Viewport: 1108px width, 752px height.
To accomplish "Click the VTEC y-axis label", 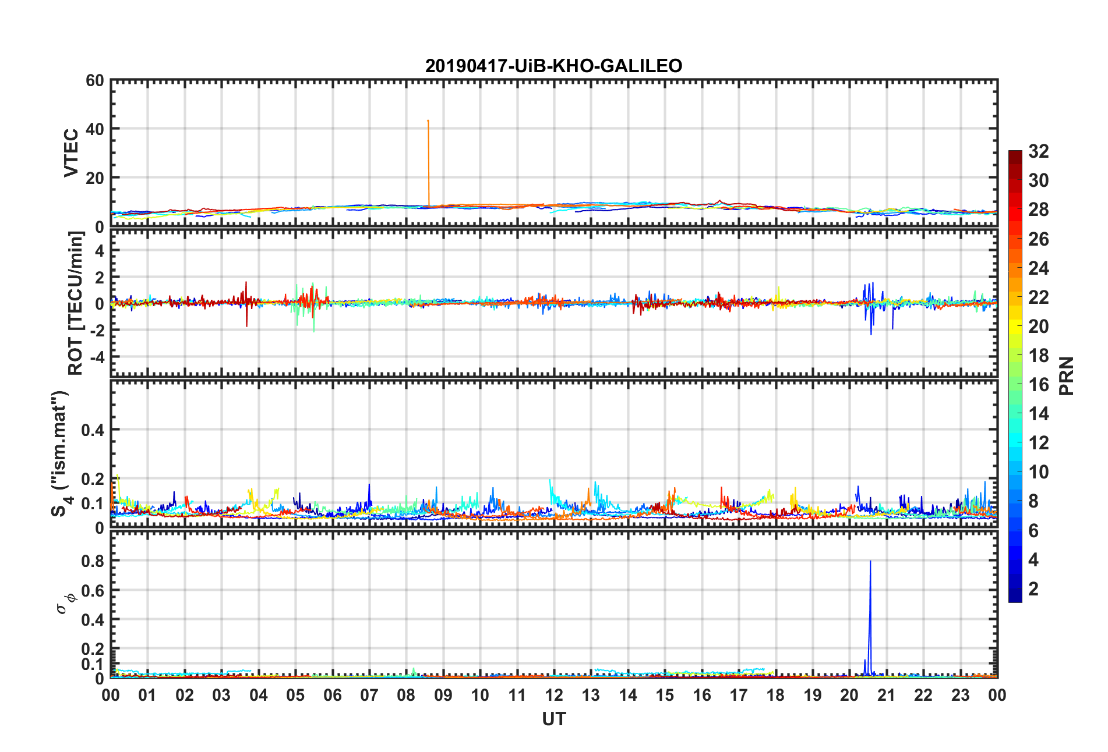I will 71,153.
